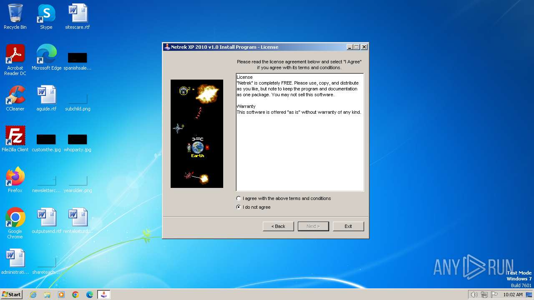This screenshot has width=534, height=300.
Task: Select the 'I do not agree' radio button
Action: [x=239, y=207]
